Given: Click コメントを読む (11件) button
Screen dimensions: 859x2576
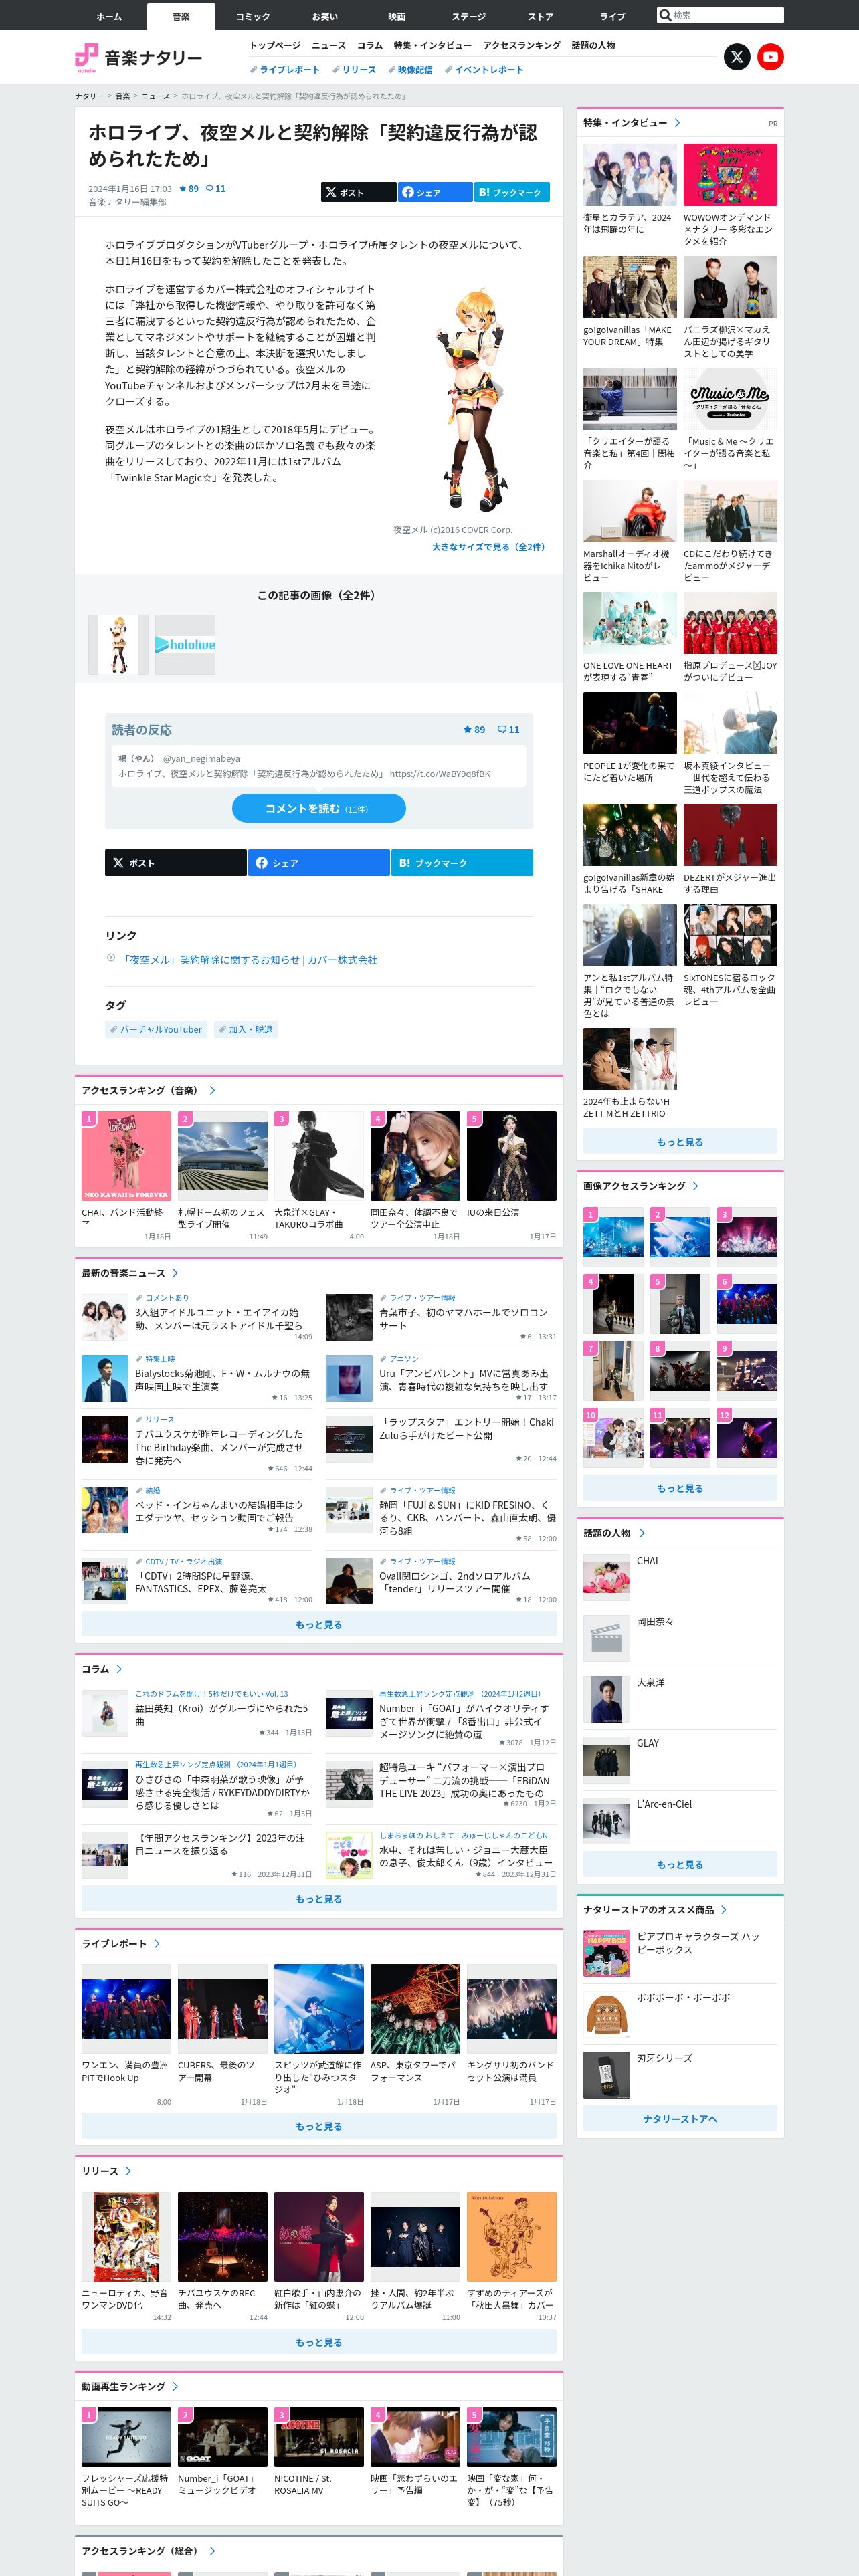Looking at the screenshot, I should 319,808.
